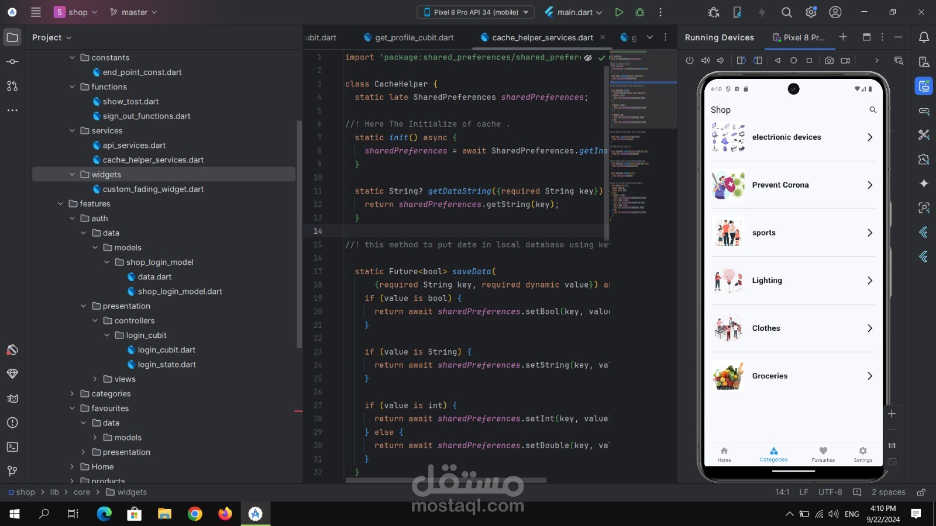Open the Terminal tool window
The image size is (936, 526).
pyautogui.click(x=12, y=447)
